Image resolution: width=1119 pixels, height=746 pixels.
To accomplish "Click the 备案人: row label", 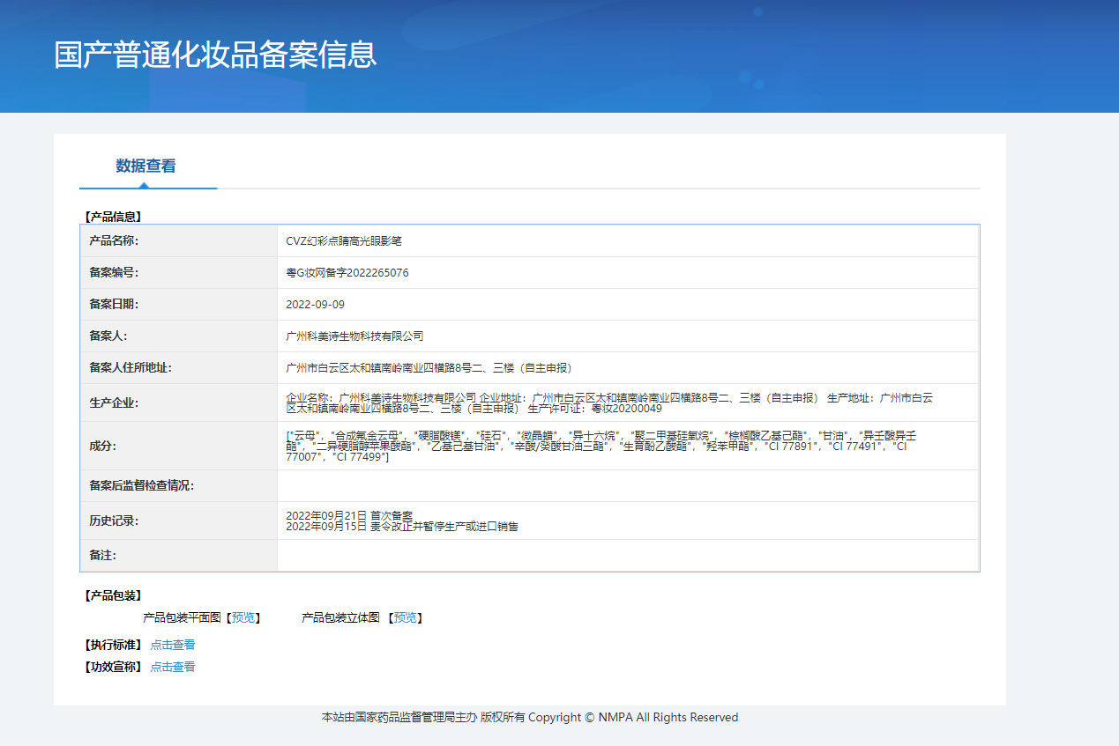I will (x=108, y=336).
